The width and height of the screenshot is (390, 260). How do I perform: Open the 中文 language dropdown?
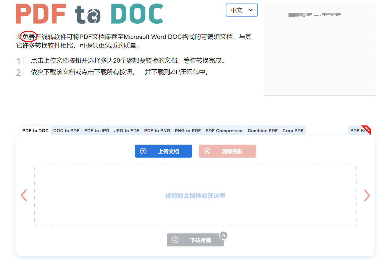coord(242,10)
